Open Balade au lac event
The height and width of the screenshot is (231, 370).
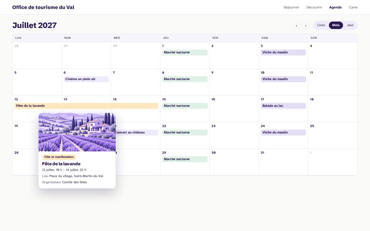[283, 106]
